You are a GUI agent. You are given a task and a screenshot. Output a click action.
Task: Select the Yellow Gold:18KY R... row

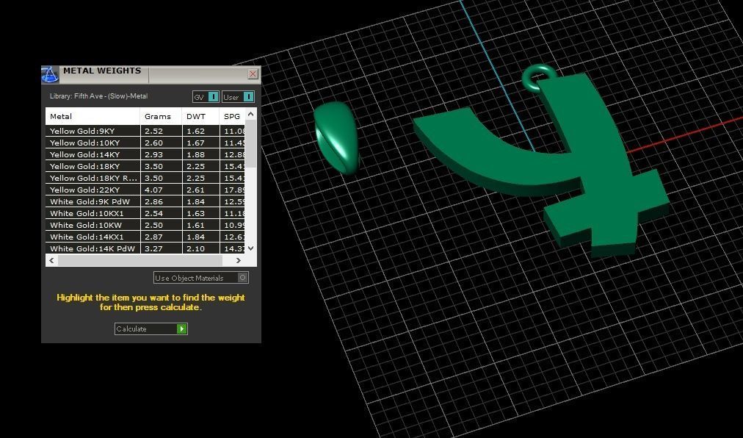pyautogui.click(x=145, y=179)
